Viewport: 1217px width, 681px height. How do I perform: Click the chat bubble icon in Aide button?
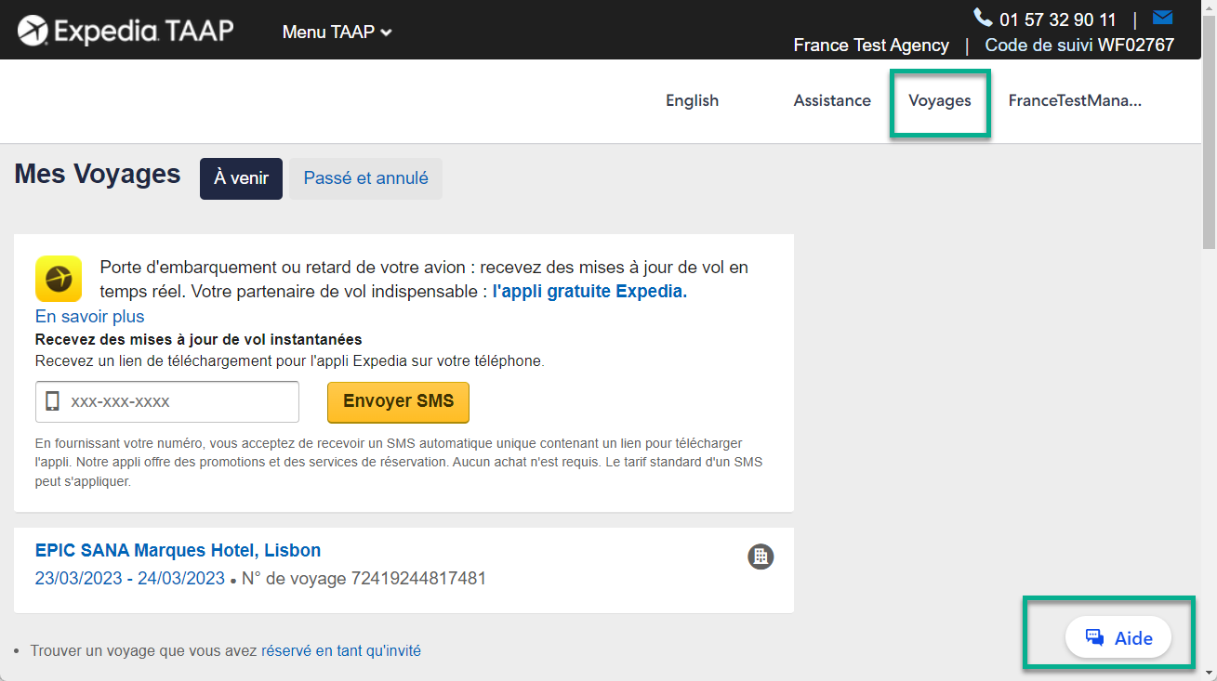click(1095, 638)
